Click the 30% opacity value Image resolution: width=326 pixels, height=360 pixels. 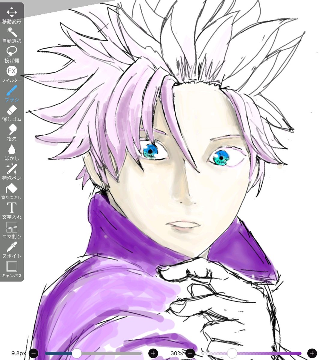[177, 353]
